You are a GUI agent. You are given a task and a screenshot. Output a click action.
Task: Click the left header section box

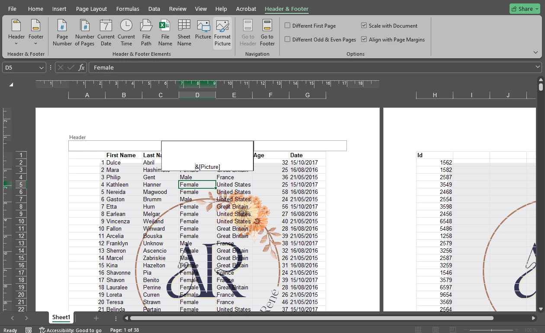(115, 146)
